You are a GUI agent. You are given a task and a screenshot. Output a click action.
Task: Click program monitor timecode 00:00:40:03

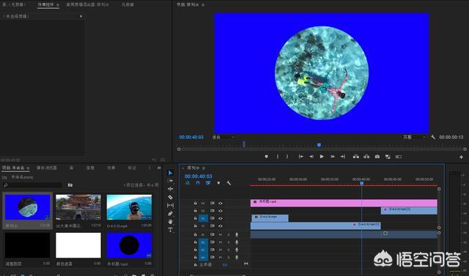(x=191, y=137)
